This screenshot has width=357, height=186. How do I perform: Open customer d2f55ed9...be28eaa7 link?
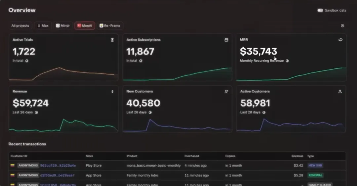(57, 175)
